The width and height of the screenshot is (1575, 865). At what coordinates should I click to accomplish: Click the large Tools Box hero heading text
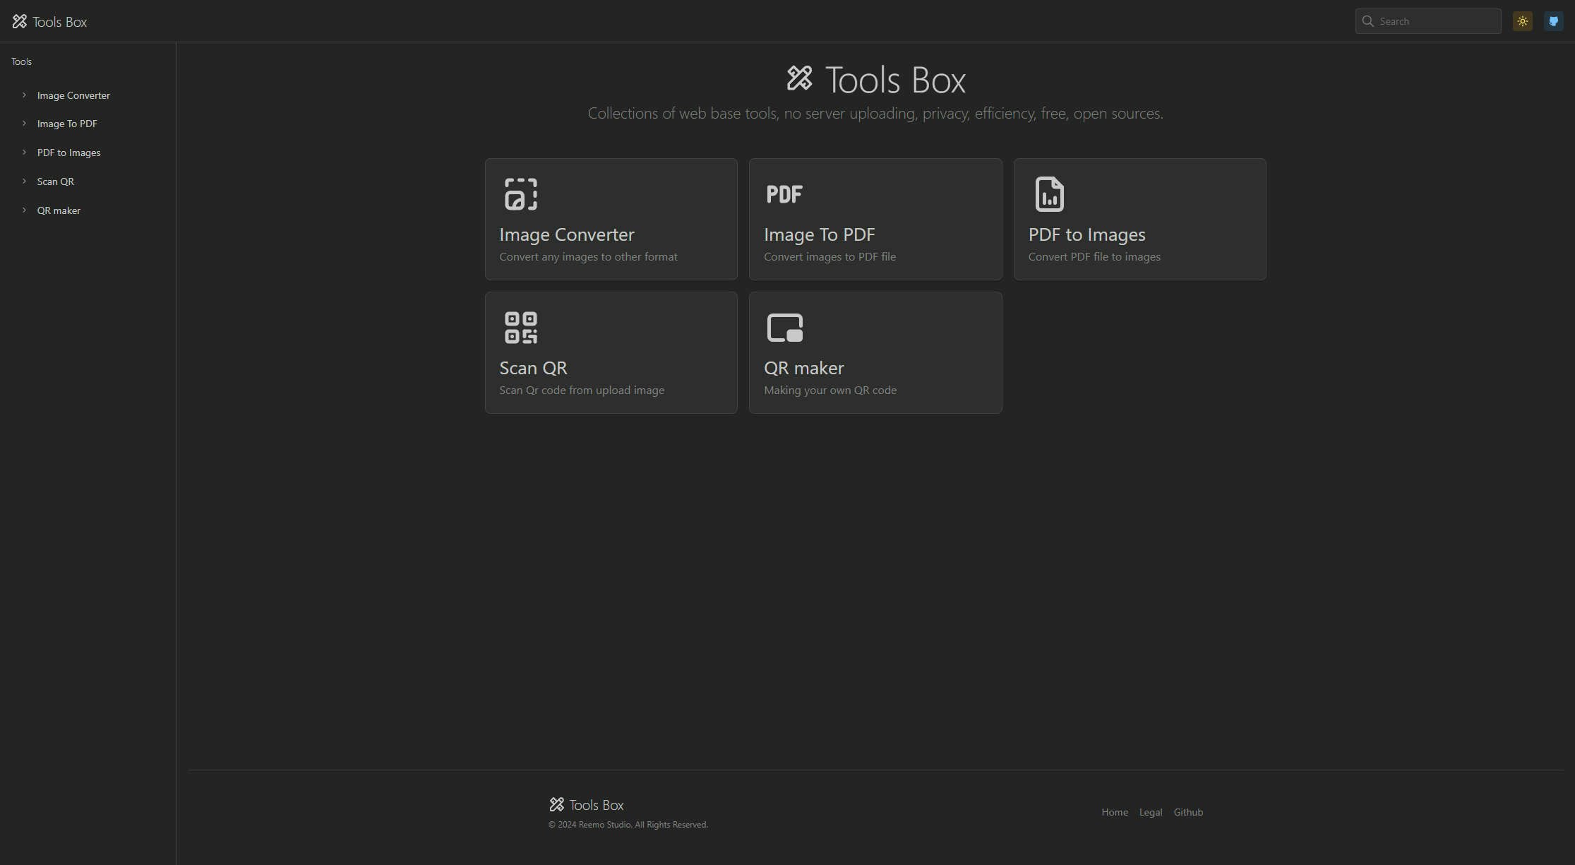[895, 80]
